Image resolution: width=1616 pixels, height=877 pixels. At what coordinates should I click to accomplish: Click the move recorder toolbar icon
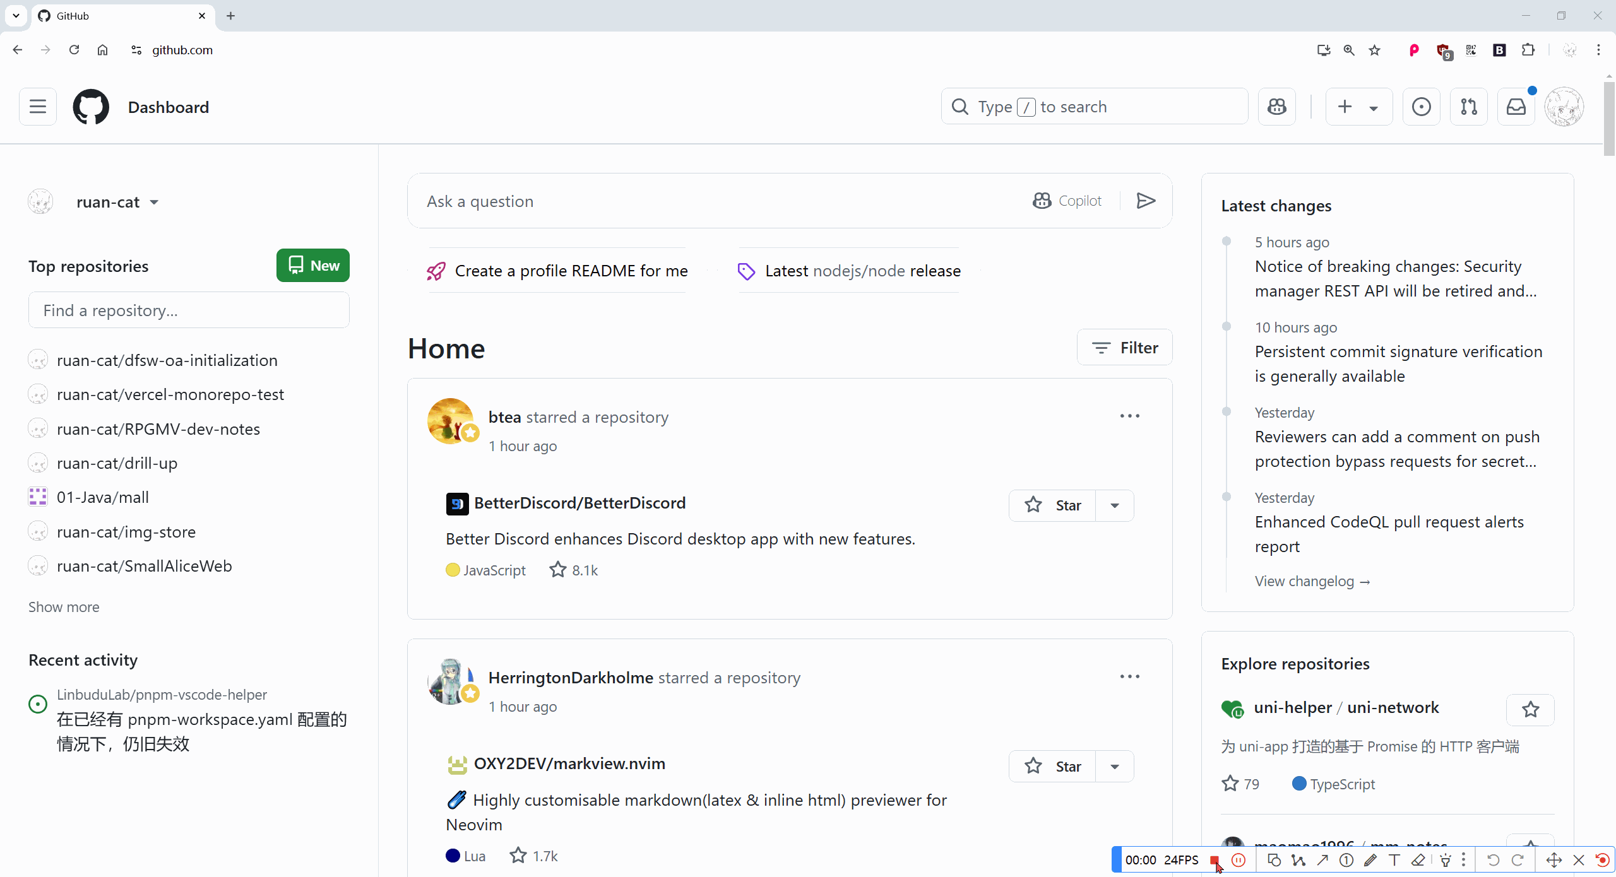1554,861
